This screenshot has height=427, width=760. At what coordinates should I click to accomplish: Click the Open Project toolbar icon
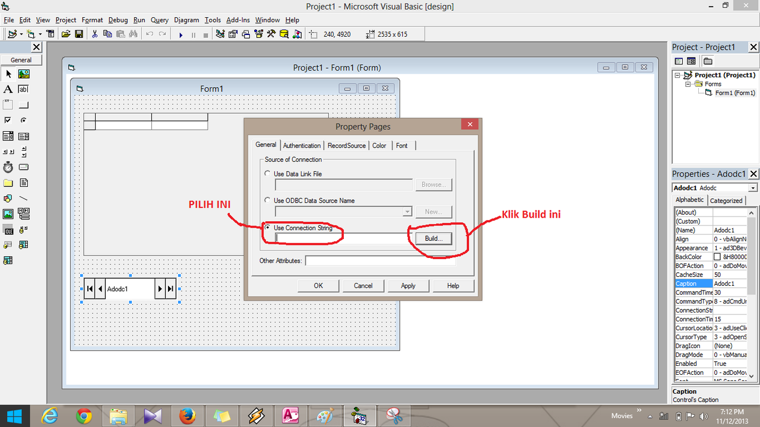click(x=66, y=34)
